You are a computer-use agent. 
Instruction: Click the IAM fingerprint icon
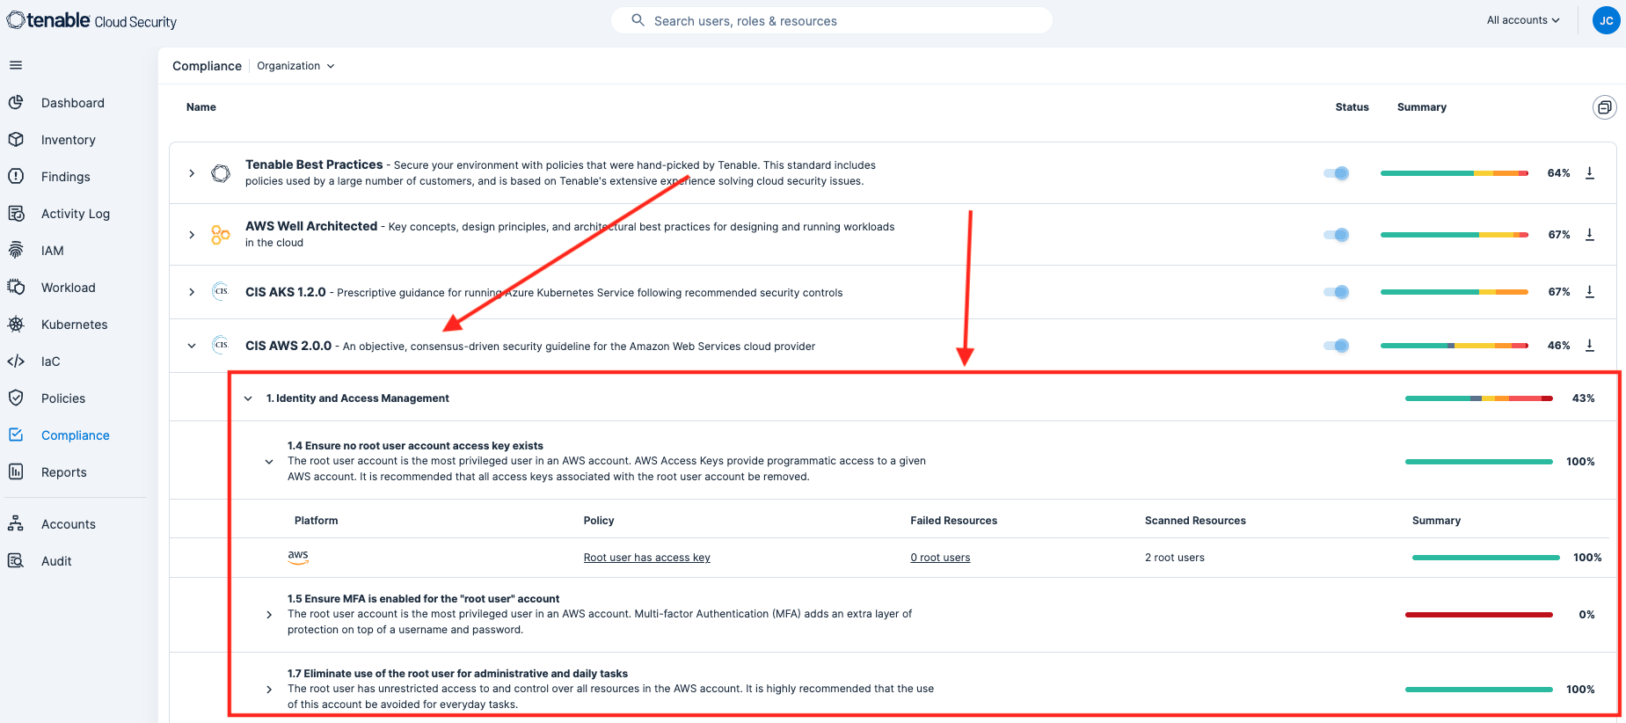click(16, 251)
